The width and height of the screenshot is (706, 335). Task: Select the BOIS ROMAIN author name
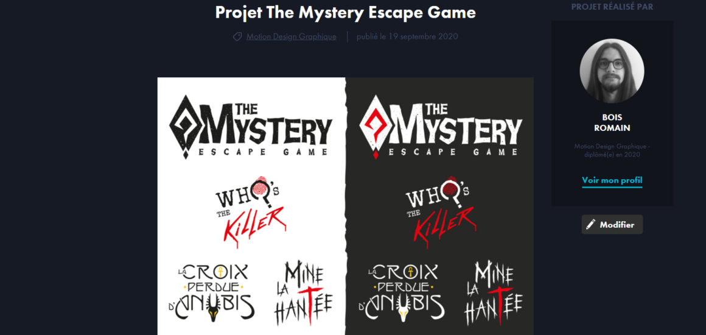click(x=612, y=122)
